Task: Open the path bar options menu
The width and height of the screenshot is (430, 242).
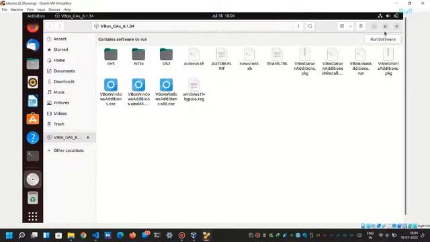Action: point(298,26)
